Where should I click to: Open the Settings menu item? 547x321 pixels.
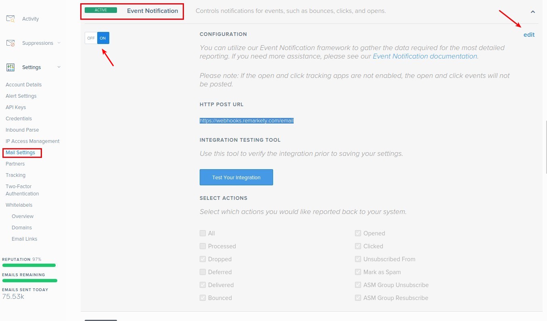click(x=31, y=67)
